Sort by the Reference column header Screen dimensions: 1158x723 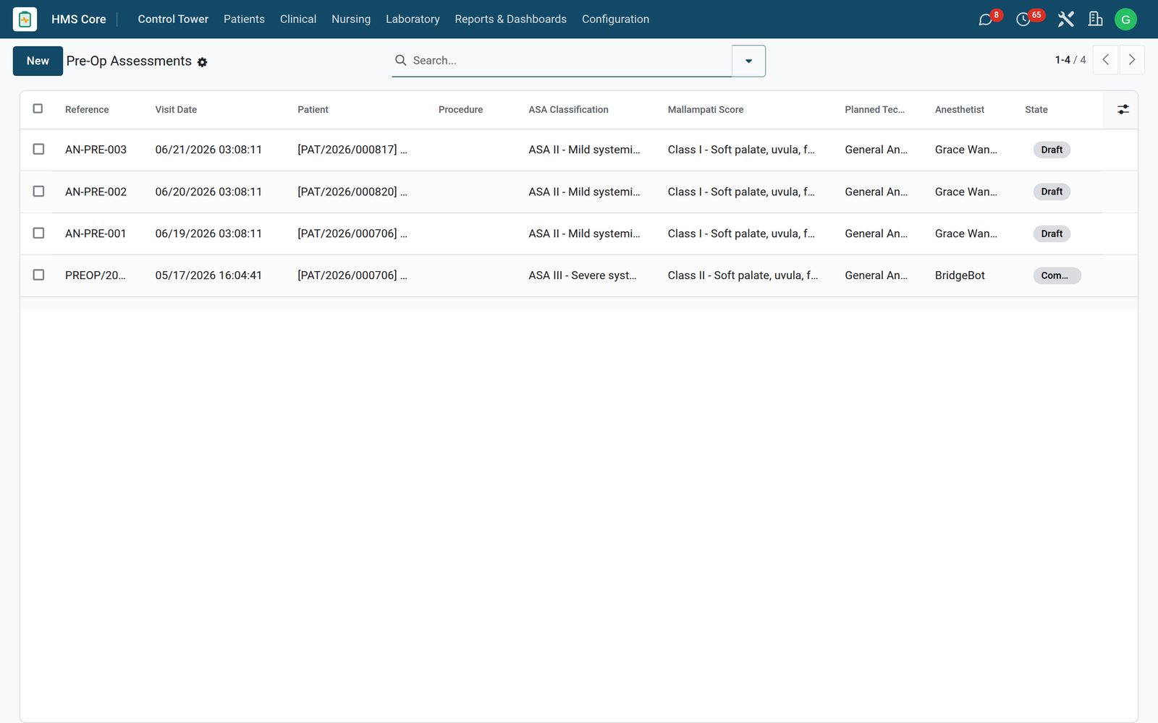[87, 109]
